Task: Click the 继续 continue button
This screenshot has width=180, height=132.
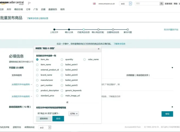Action: pos(167,114)
